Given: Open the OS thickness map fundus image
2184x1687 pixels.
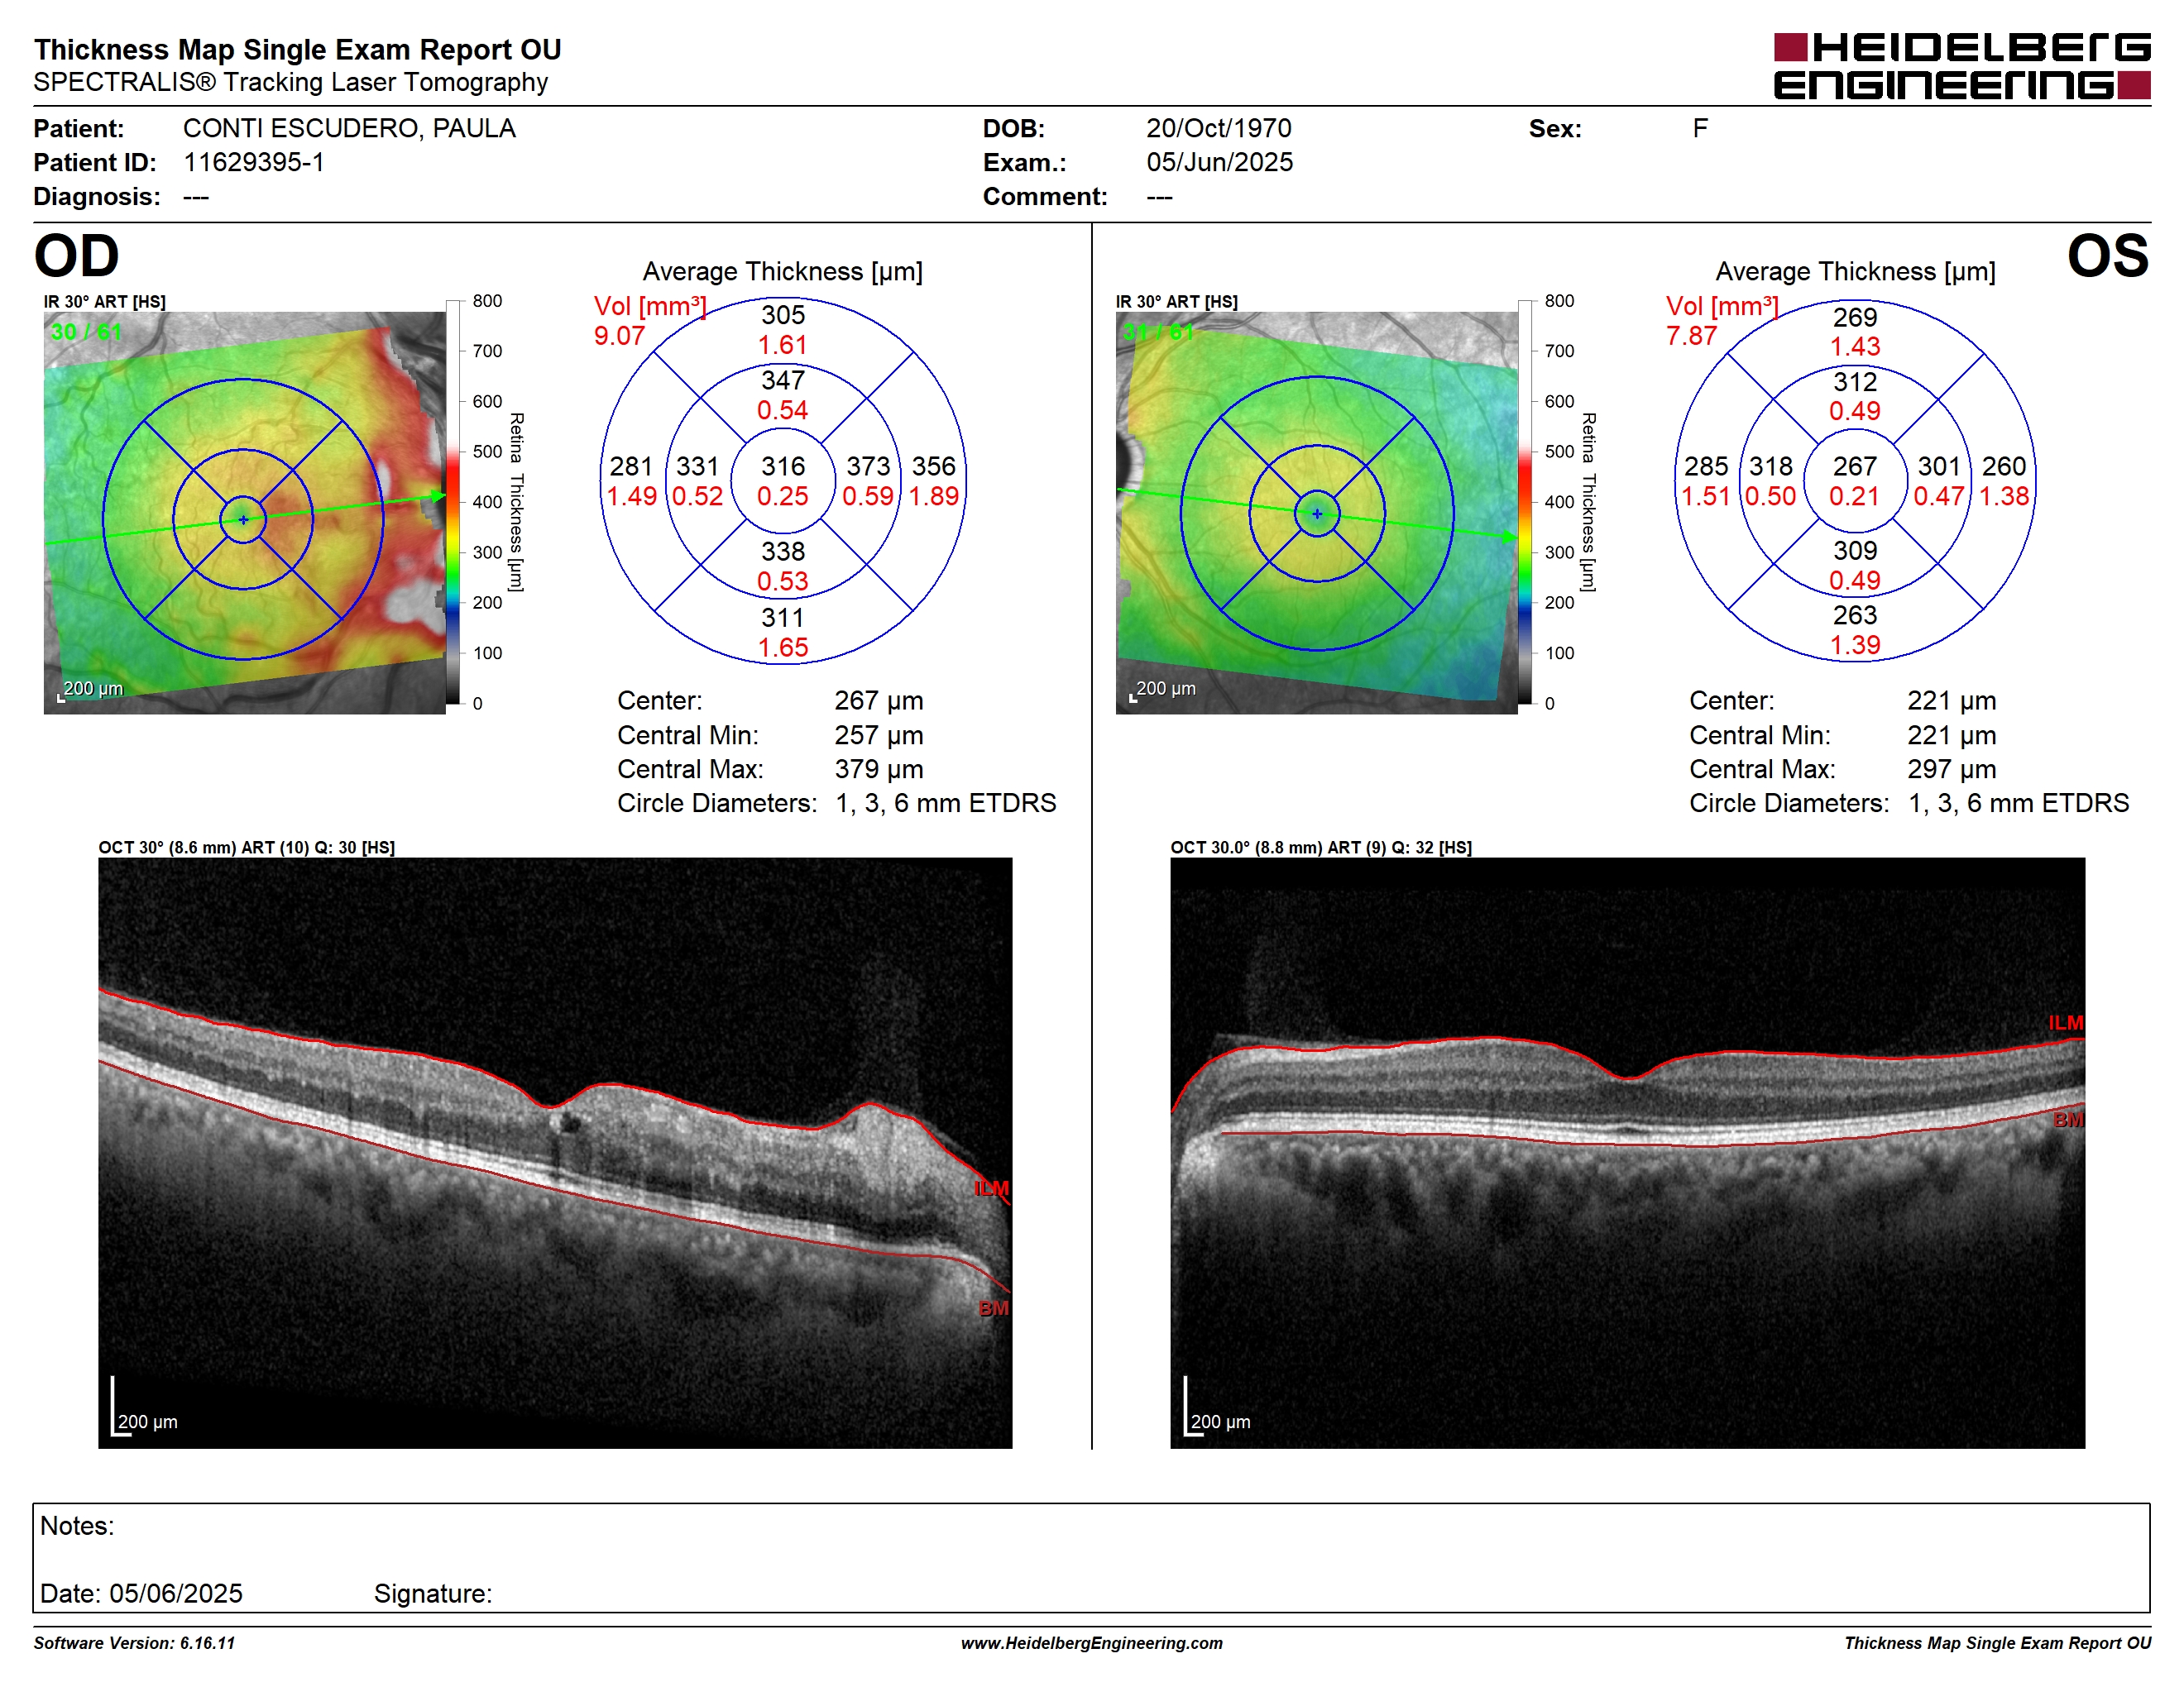Looking at the screenshot, I should (x=1316, y=513).
